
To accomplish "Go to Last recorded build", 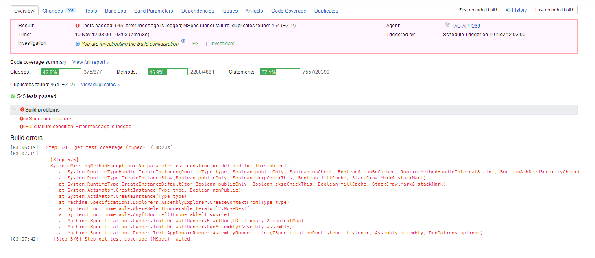I will click(x=554, y=10).
